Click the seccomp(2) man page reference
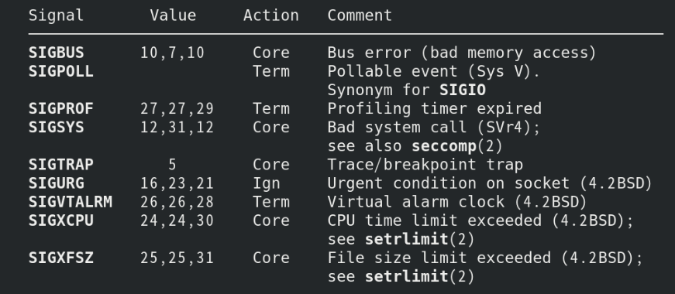 coord(456,146)
